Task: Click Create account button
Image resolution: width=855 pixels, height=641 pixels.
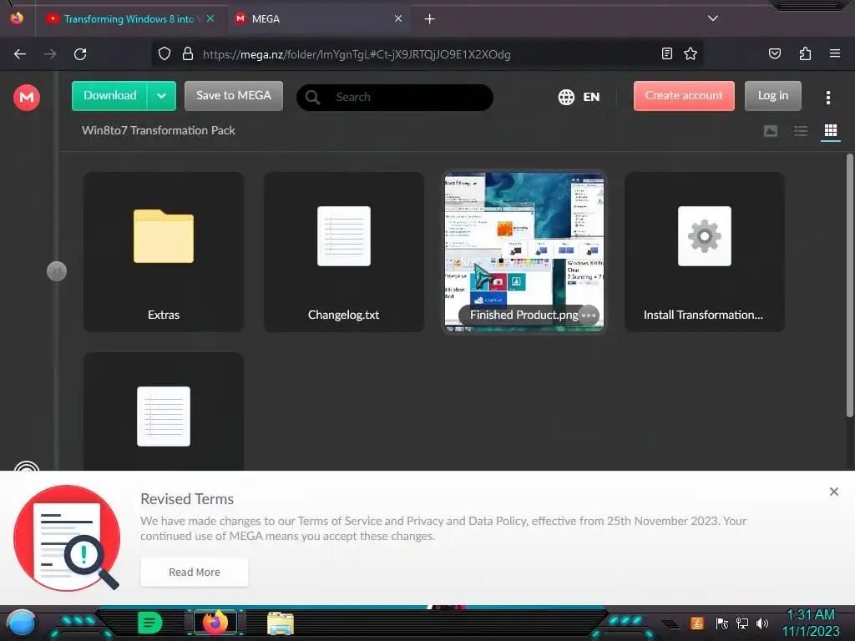Action: tap(684, 96)
